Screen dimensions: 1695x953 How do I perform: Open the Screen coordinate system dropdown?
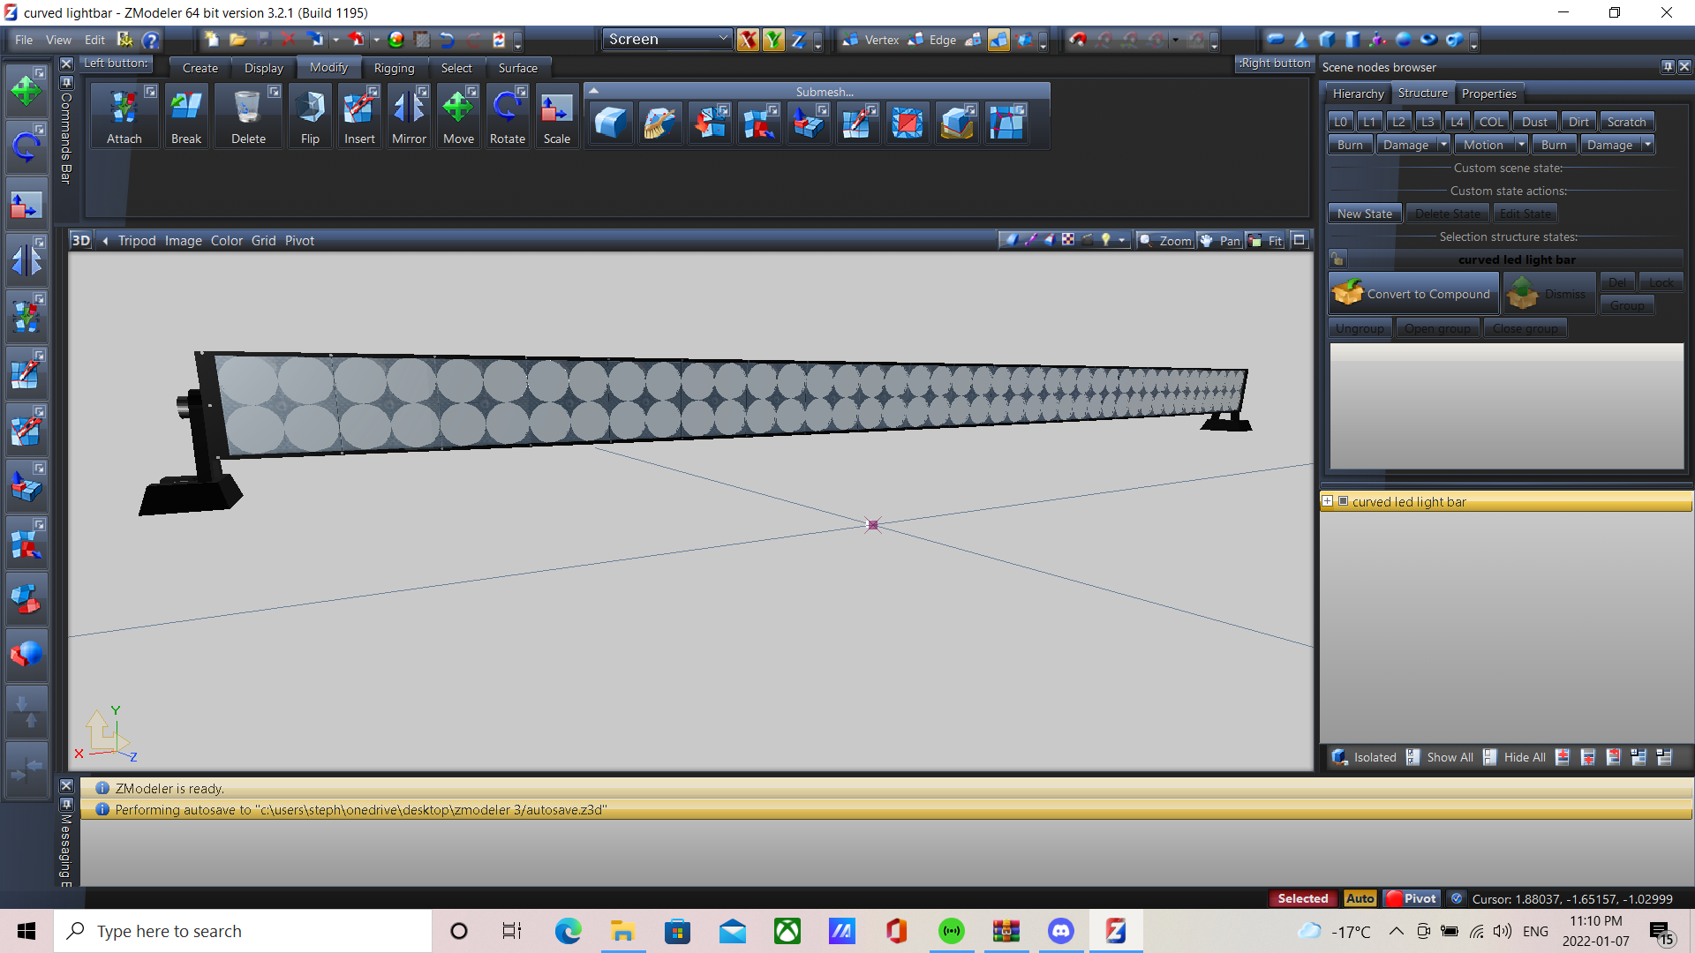(667, 40)
